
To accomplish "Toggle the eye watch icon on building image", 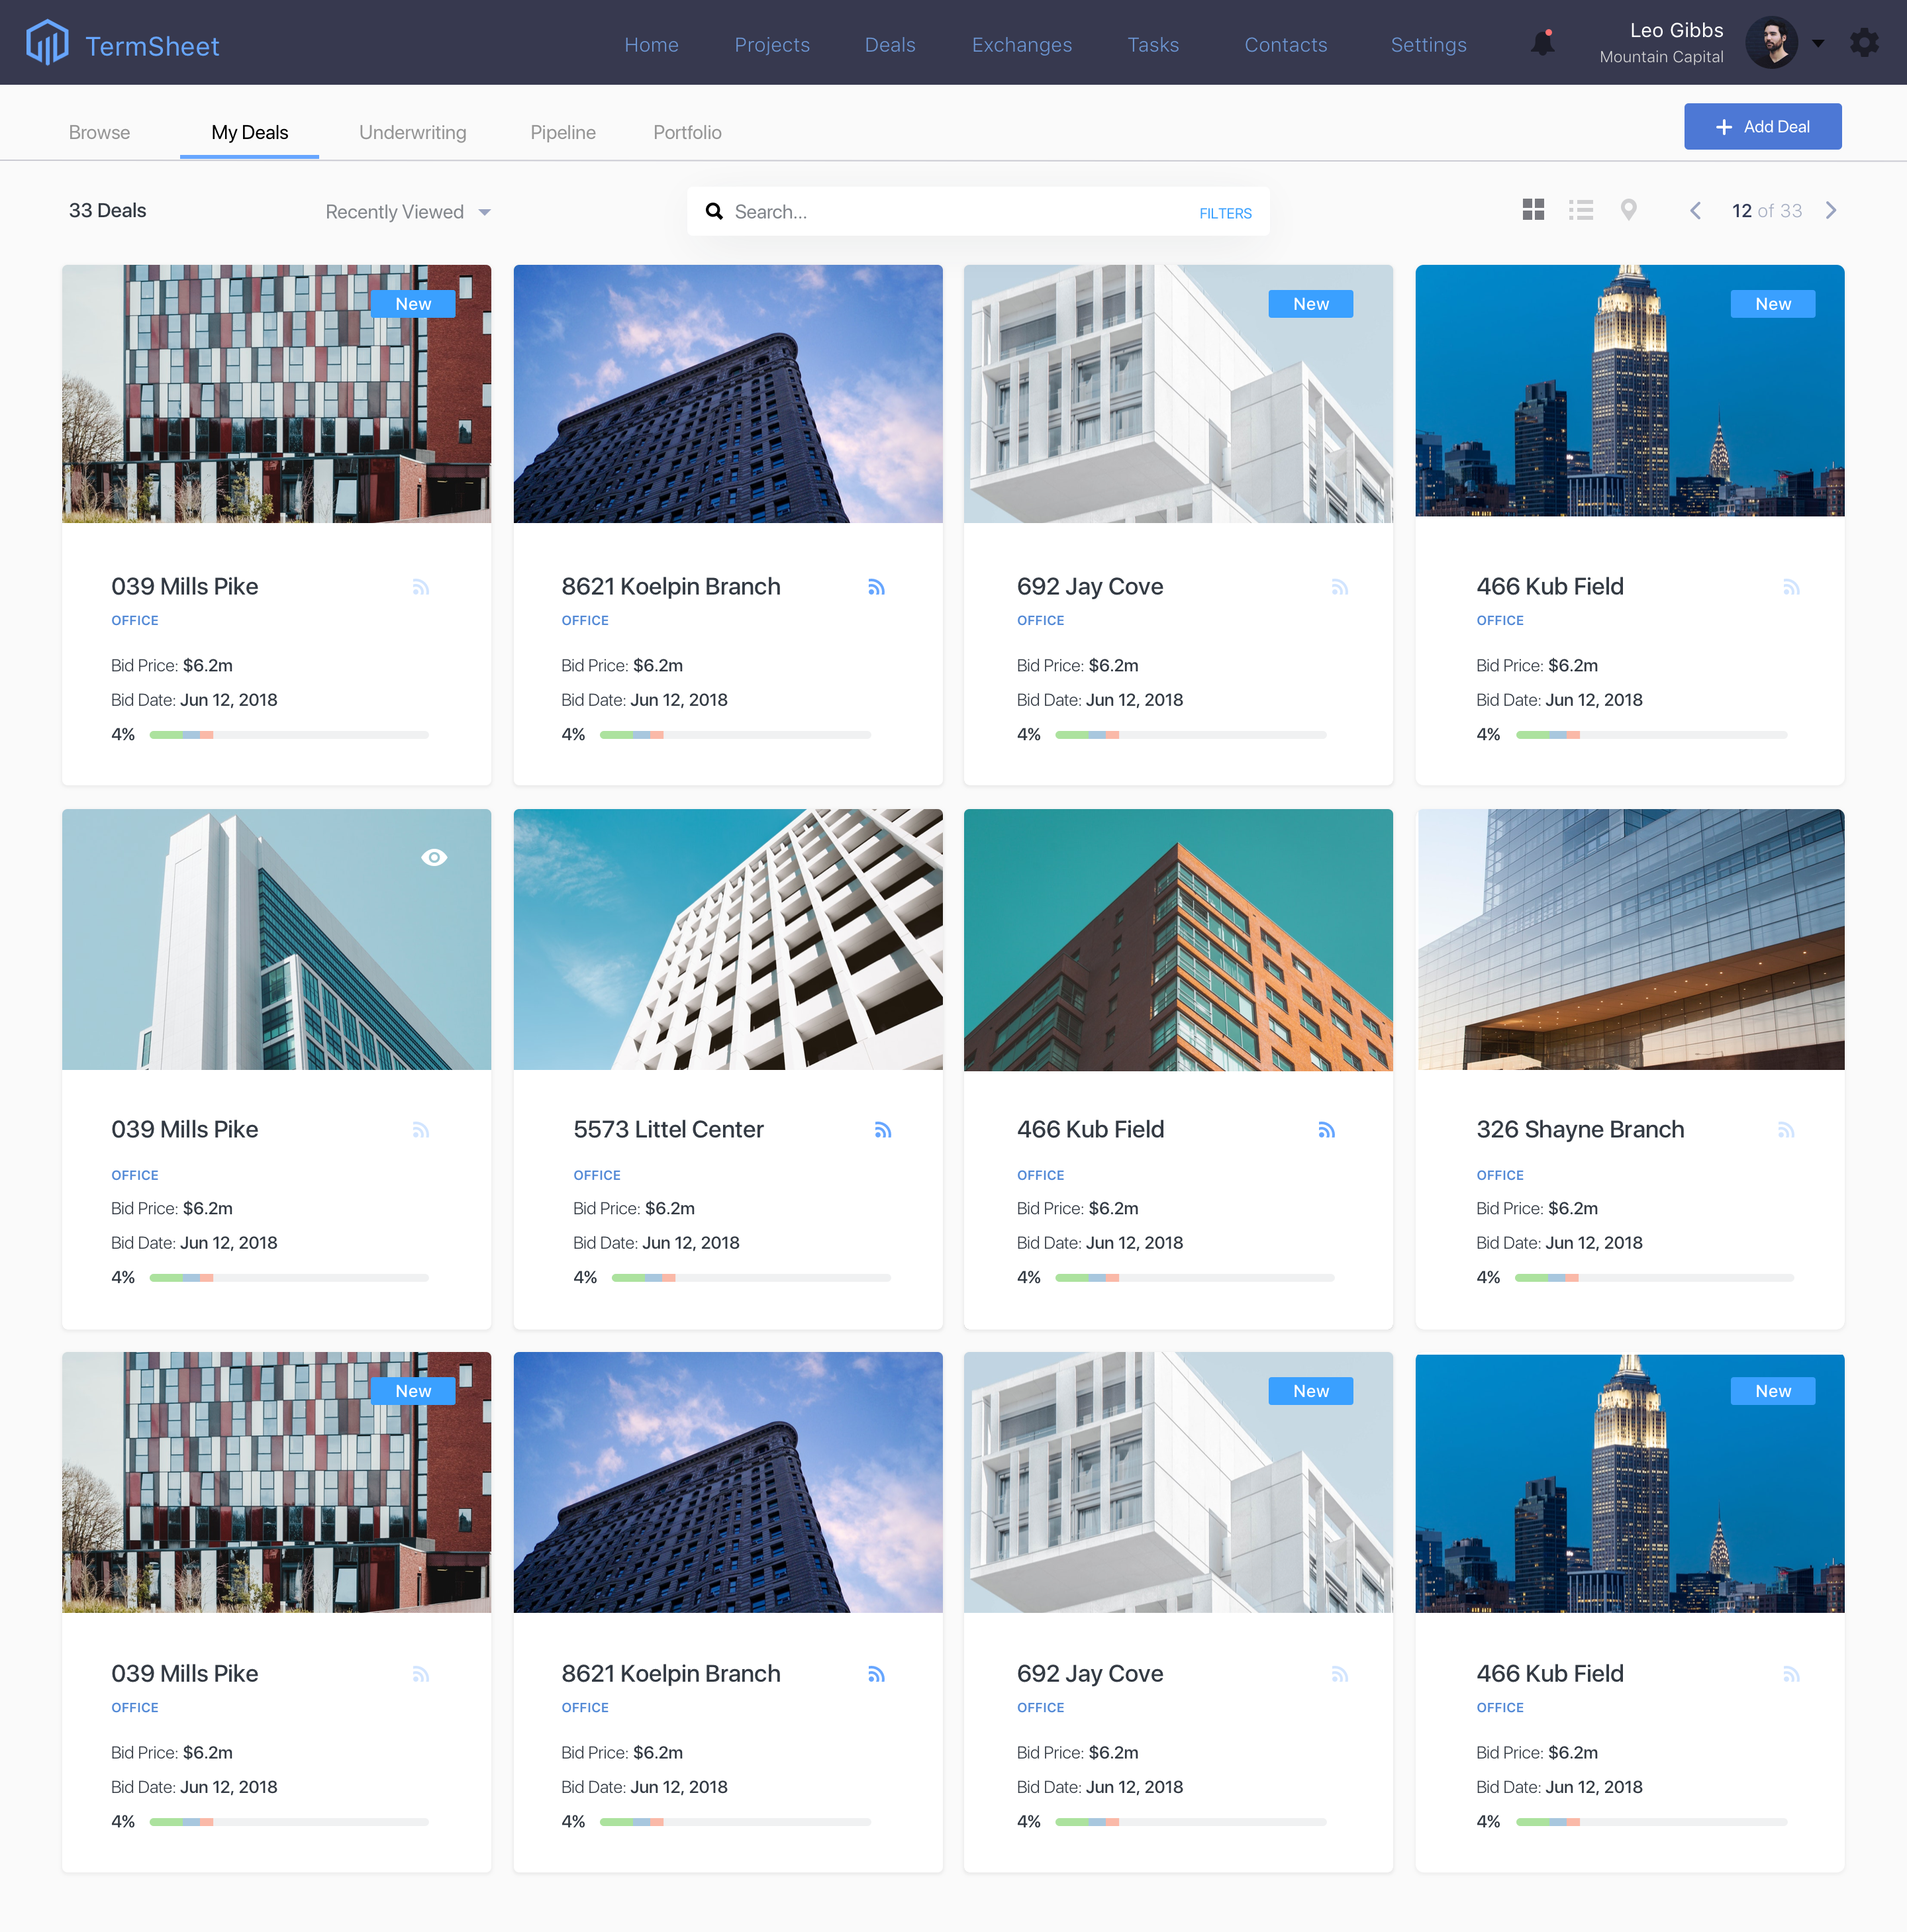I will click(434, 857).
